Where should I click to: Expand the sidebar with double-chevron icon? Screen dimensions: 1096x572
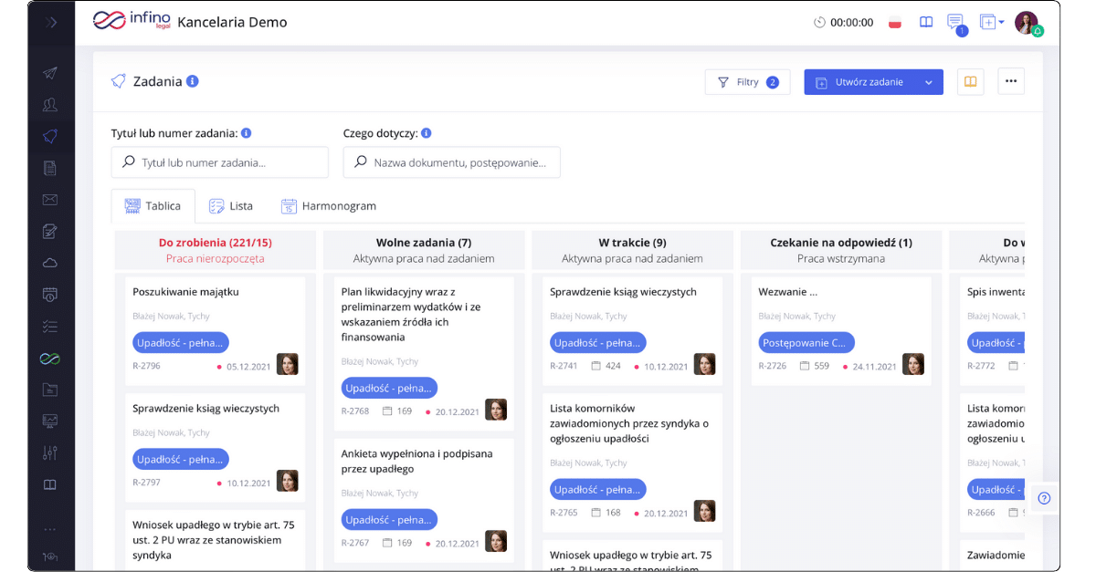(51, 22)
